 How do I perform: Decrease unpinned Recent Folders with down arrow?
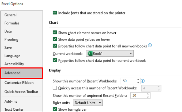tap(147, 97)
